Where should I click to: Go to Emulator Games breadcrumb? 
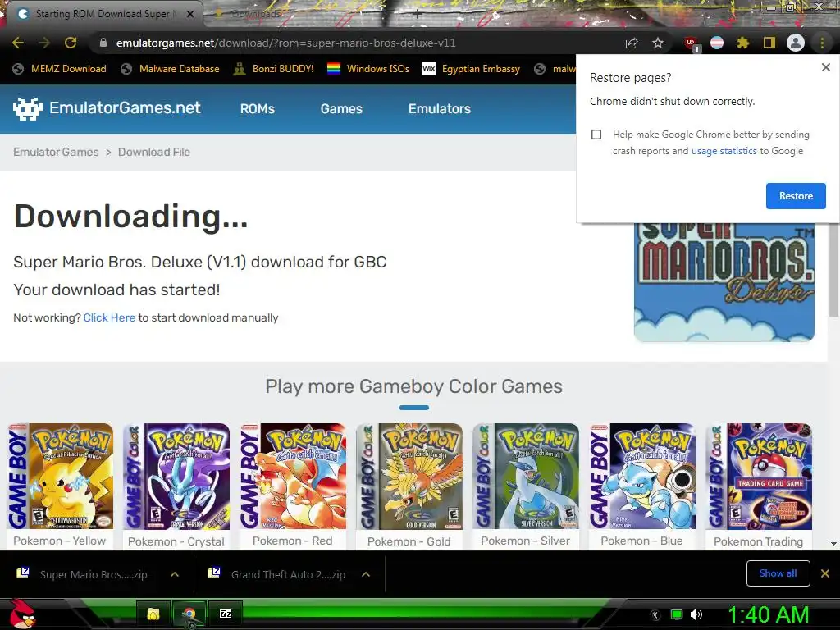56,152
